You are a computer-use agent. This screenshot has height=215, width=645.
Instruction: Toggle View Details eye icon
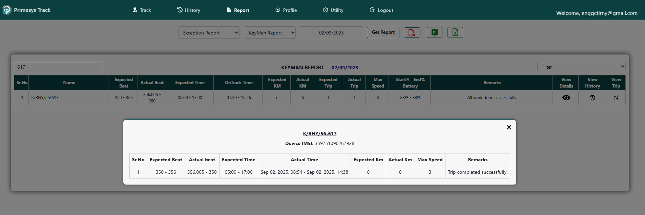(x=566, y=98)
